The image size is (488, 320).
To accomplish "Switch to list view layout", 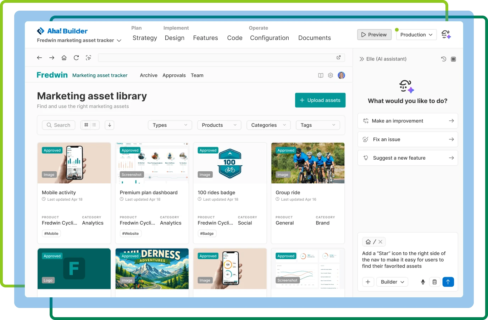I will pyautogui.click(x=94, y=125).
